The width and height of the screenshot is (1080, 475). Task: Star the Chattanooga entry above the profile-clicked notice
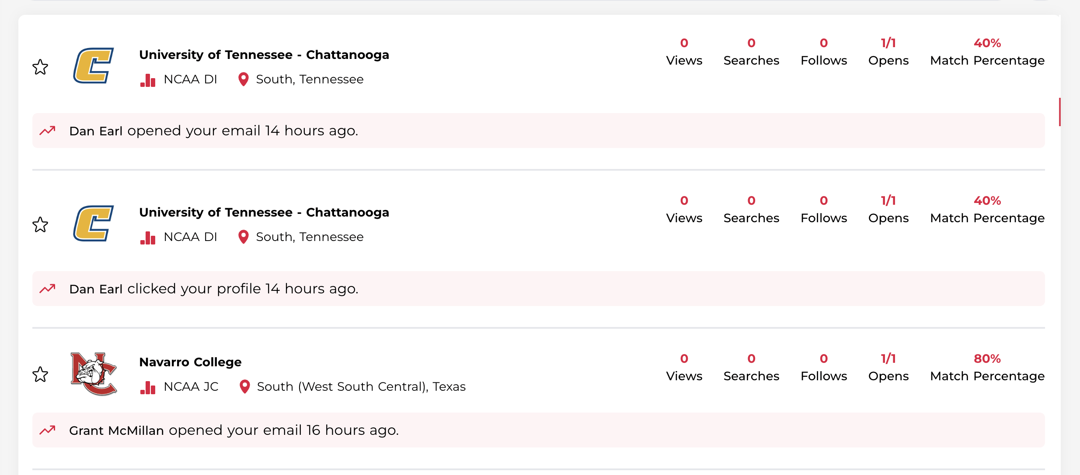(x=40, y=224)
